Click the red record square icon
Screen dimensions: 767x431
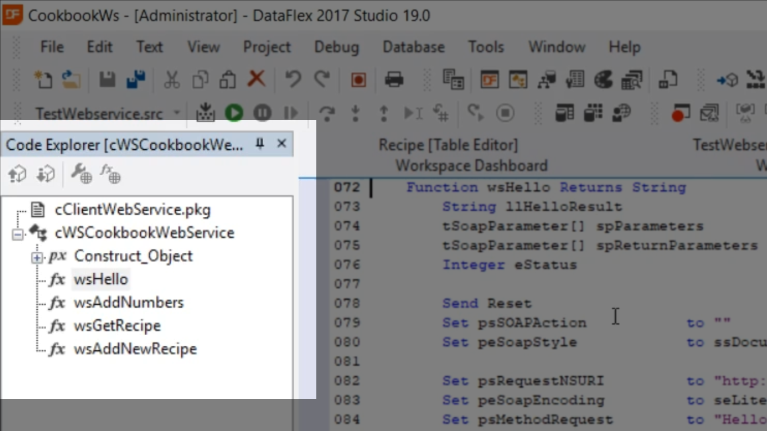point(358,80)
